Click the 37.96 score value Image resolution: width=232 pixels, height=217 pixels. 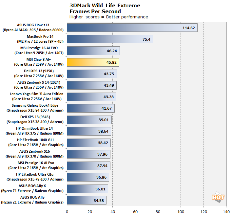[x=102, y=154]
